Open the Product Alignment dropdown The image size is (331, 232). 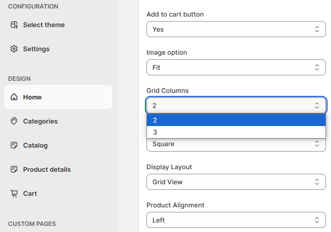236,220
